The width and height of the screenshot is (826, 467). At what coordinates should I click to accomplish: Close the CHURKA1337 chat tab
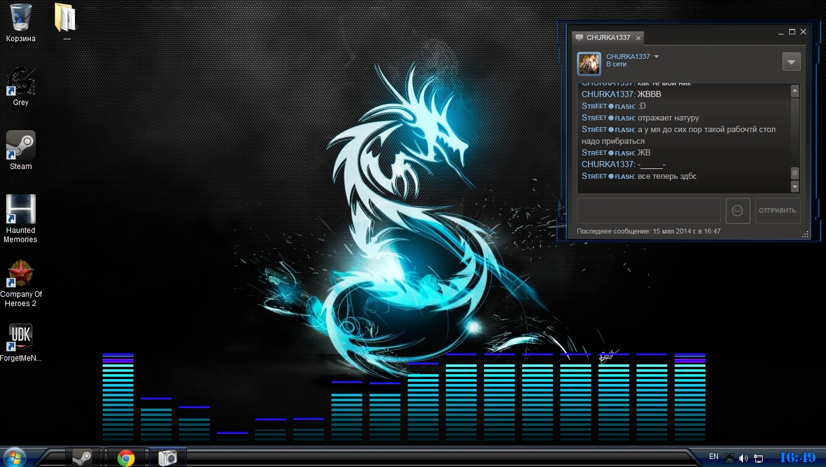[x=638, y=38]
